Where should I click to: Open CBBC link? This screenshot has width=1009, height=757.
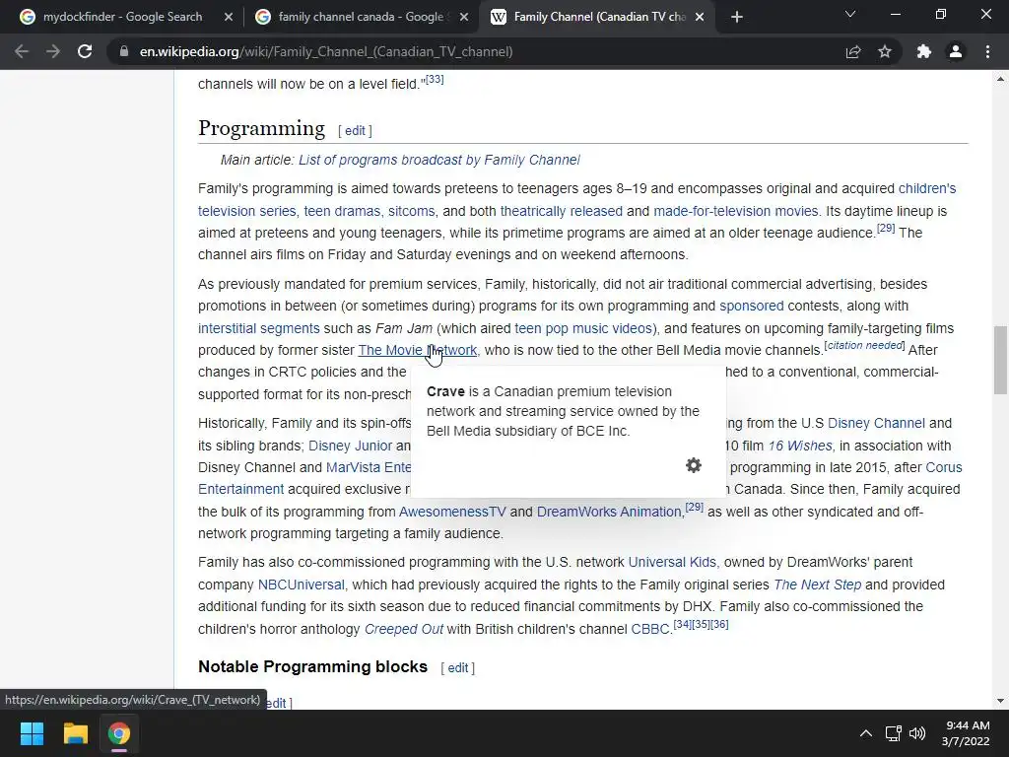coord(650,630)
